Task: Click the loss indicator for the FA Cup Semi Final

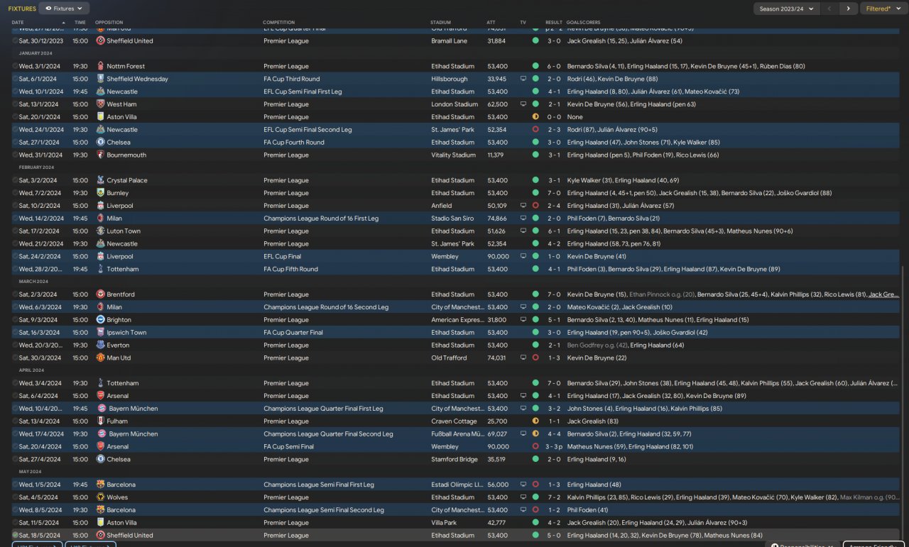Action: [535, 447]
